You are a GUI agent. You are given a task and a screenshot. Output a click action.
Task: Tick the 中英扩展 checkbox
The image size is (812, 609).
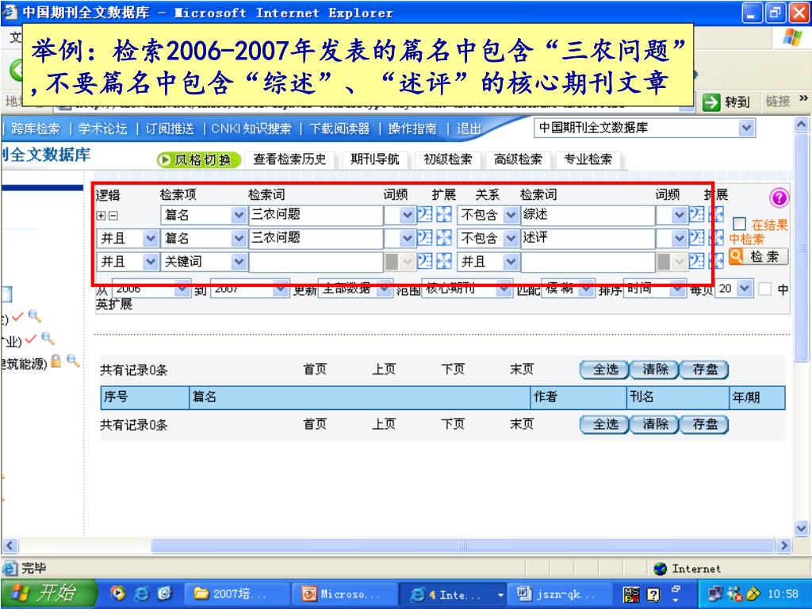click(x=765, y=289)
